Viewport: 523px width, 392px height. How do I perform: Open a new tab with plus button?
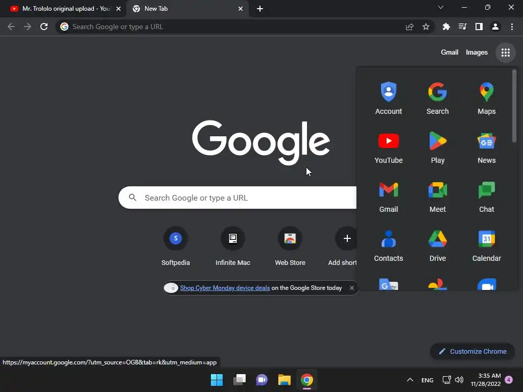[260, 9]
